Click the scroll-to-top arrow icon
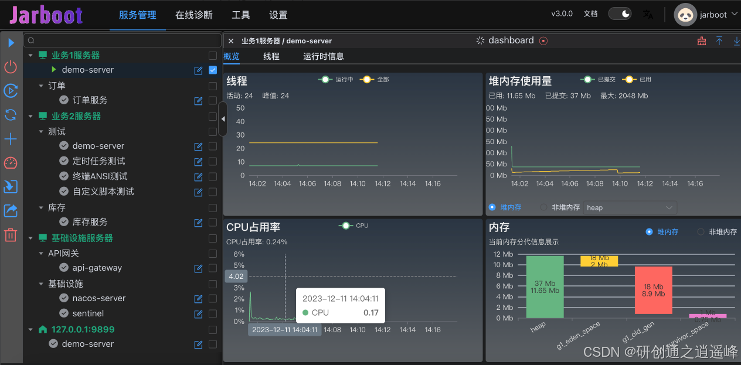This screenshot has height=365, width=741. coord(719,41)
